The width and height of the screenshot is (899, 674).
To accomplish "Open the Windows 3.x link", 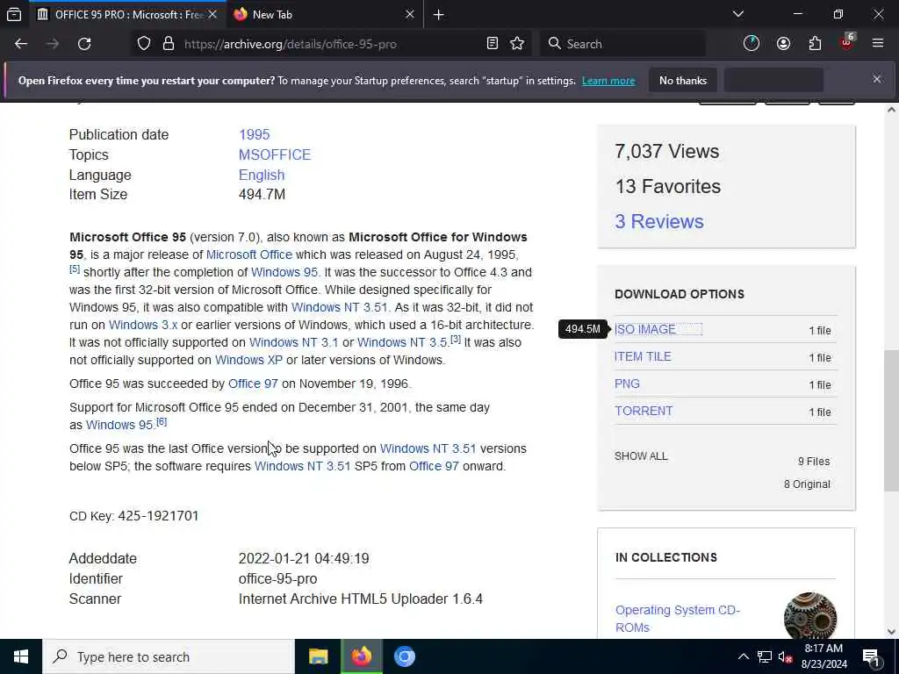I will (x=143, y=325).
